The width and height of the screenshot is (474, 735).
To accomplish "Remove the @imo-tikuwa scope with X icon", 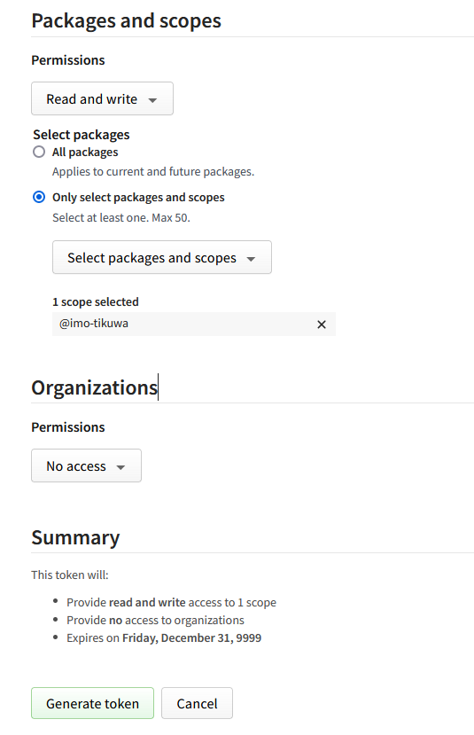I will [322, 324].
